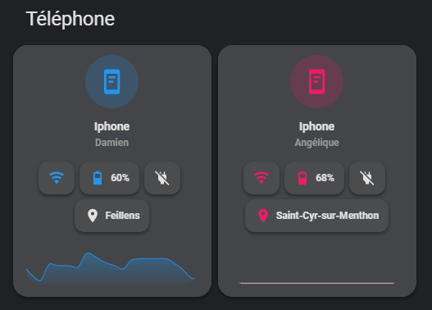
Task: Click the pink battery icon at 68%
Action: tap(302, 178)
